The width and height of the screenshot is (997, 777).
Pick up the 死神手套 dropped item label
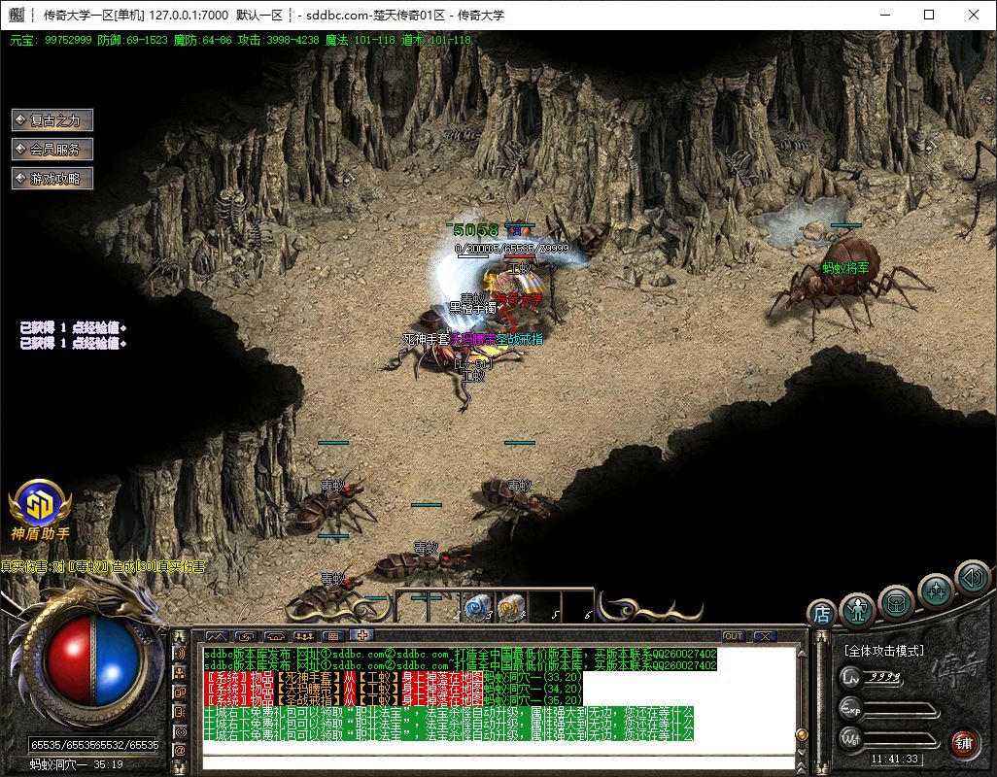(426, 339)
